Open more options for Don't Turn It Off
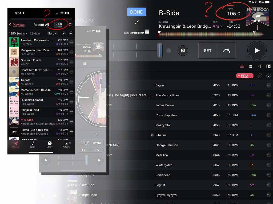The width and height of the screenshot is (273, 204). click(71, 72)
